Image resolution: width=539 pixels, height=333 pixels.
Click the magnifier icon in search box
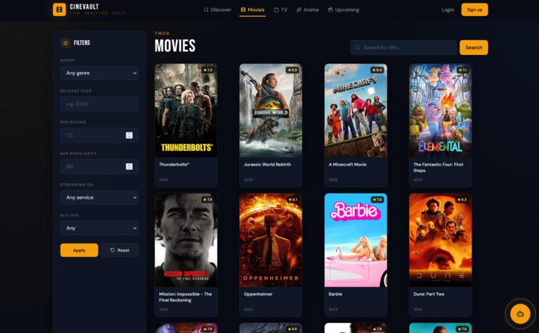358,47
